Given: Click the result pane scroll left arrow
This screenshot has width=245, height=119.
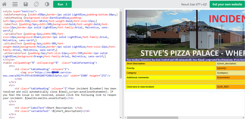Looking at the screenshot, I should (126, 118).
